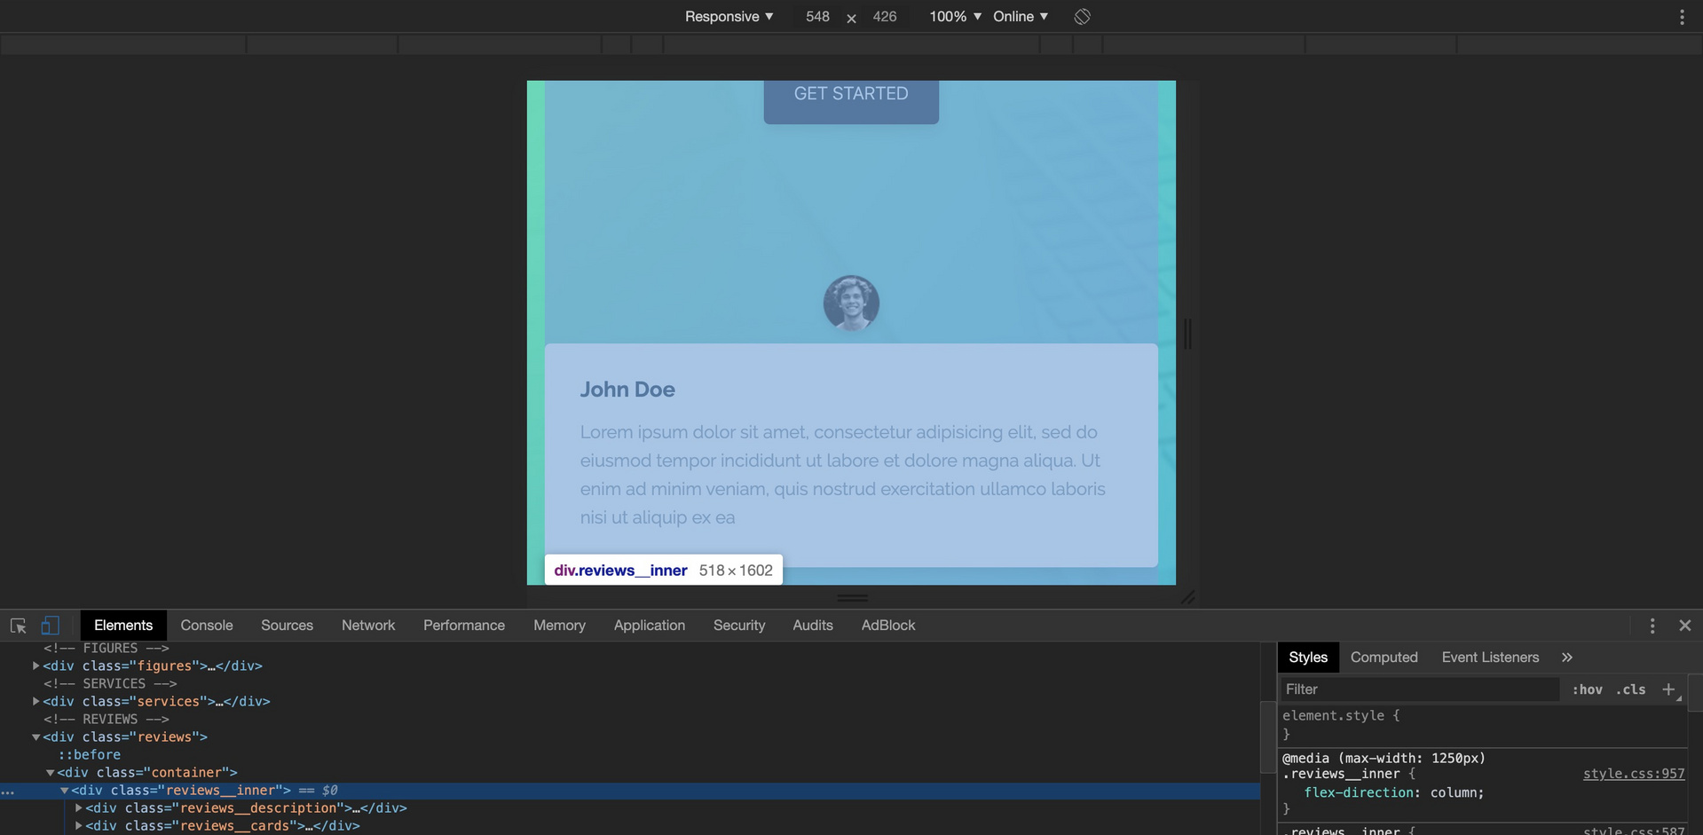Click the viewport height field 426

[885, 17]
